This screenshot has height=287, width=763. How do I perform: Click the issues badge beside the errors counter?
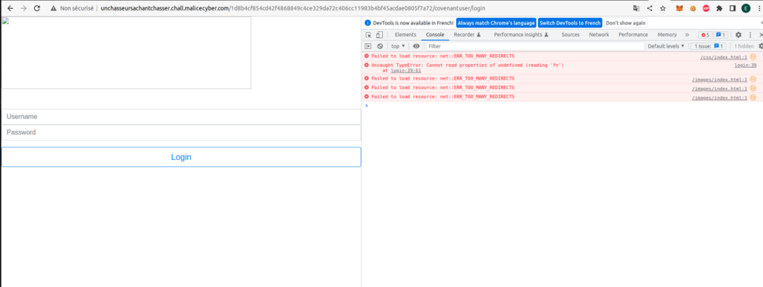[x=721, y=35]
